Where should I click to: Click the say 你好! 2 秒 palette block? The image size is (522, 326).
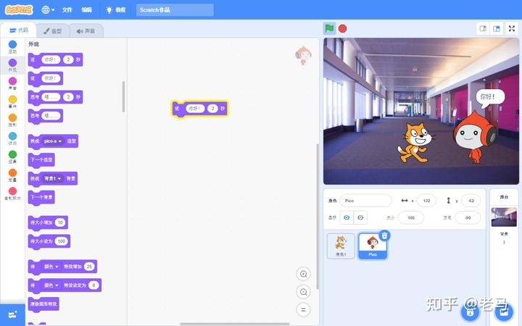pos(55,60)
